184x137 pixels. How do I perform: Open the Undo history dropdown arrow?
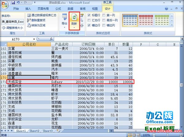tap(21, 2)
